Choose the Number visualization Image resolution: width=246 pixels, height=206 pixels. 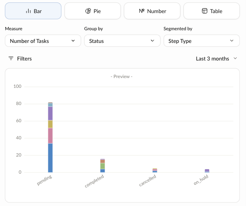click(152, 11)
